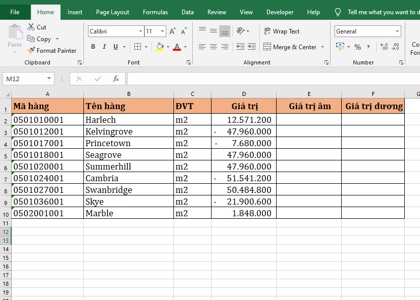Center text horizontally in the cell
Image resolution: width=420 pixels, height=300 pixels.
click(214, 47)
